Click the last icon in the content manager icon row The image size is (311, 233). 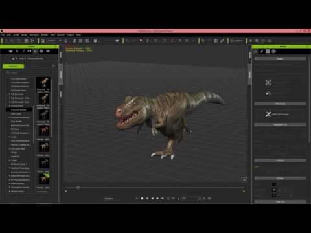tap(48, 51)
